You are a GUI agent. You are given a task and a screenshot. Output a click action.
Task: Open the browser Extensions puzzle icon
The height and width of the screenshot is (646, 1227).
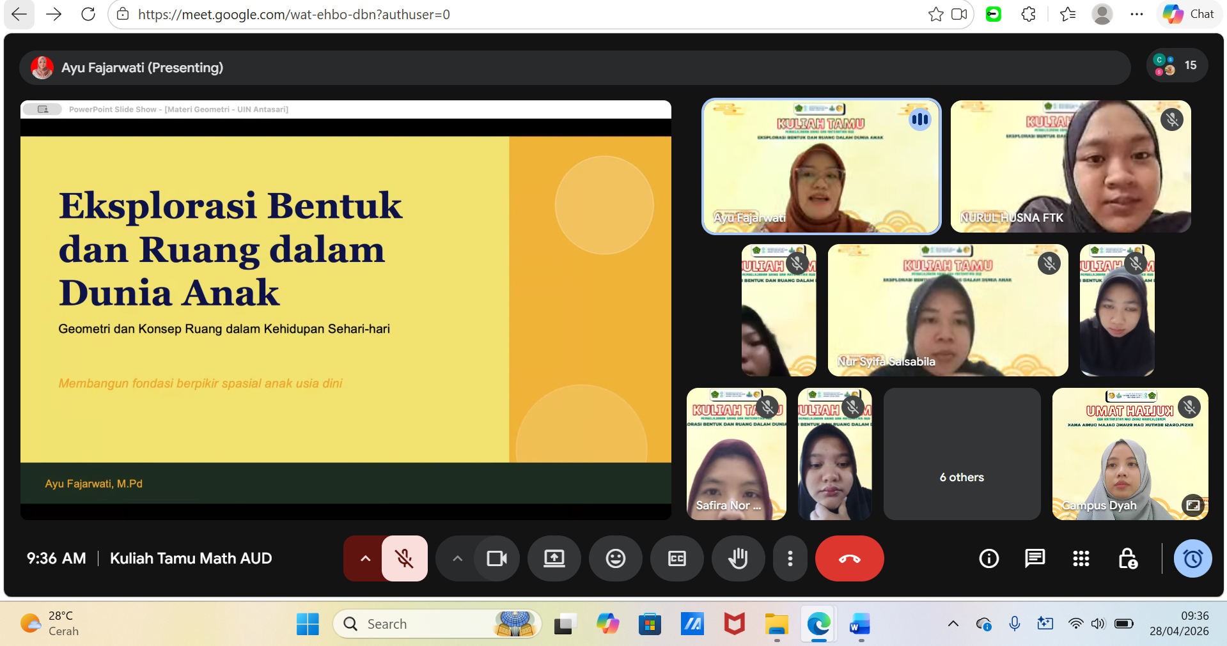click(1028, 14)
